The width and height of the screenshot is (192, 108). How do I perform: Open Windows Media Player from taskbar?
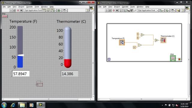coord(31,105)
